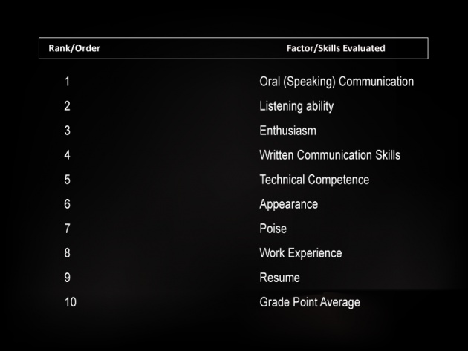Select the Poise entry
The width and height of the screenshot is (468, 351).
point(273,229)
